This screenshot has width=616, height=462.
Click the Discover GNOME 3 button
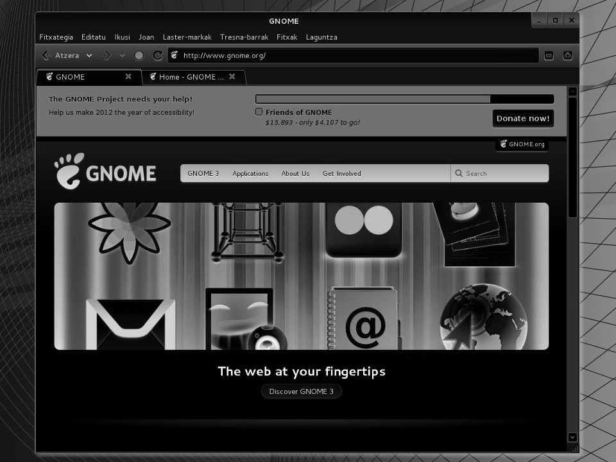point(302,391)
